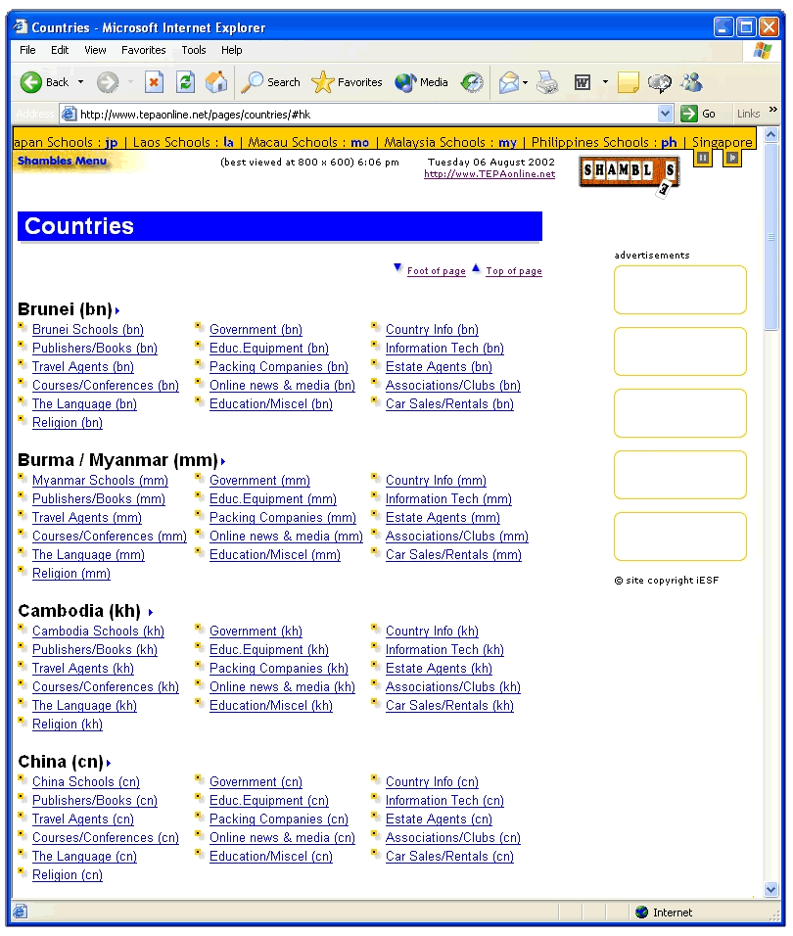Click the Print toolbar icon
The height and width of the screenshot is (936, 793).
pyautogui.click(x=546, y=83)
